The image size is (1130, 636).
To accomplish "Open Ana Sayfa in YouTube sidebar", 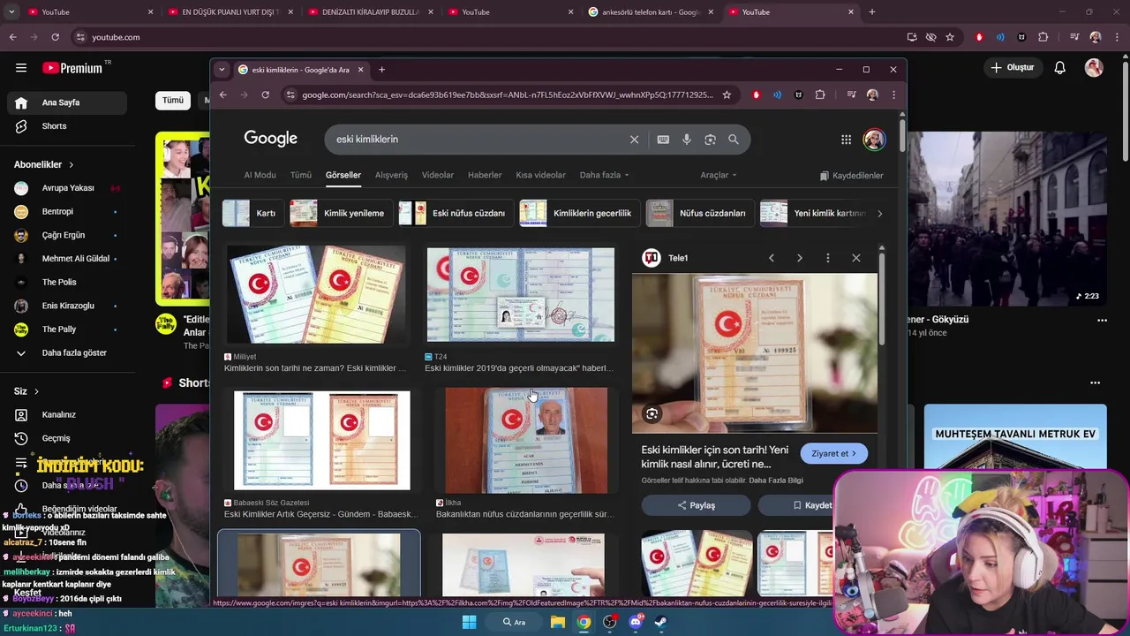I will [67, 102].
